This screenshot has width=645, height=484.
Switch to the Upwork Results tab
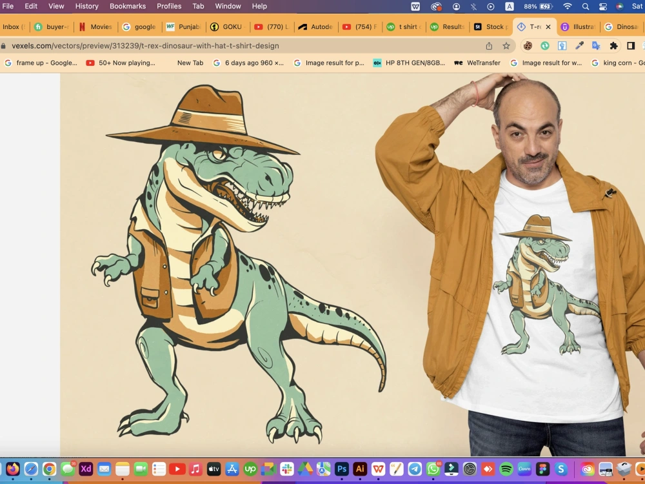(448, 26)
